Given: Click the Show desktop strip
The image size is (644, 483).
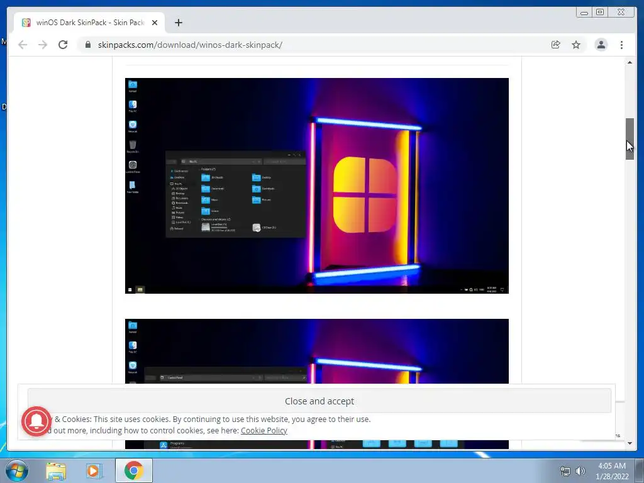Looking at the screenshot, I should point(640,470).
